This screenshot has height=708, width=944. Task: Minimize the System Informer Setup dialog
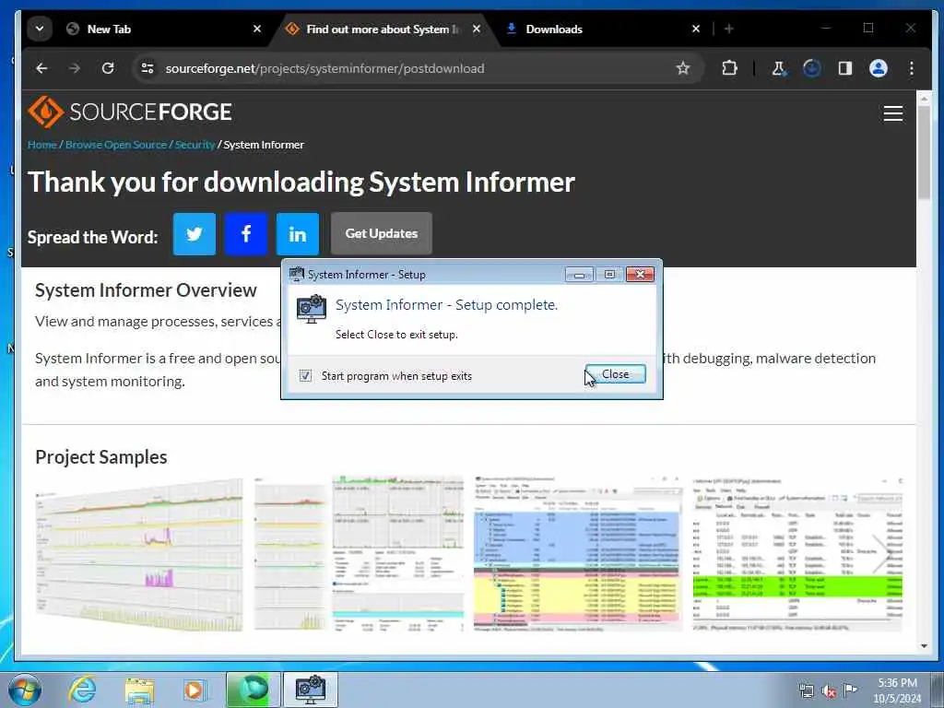pyautogui.click(x=579, y=275)
